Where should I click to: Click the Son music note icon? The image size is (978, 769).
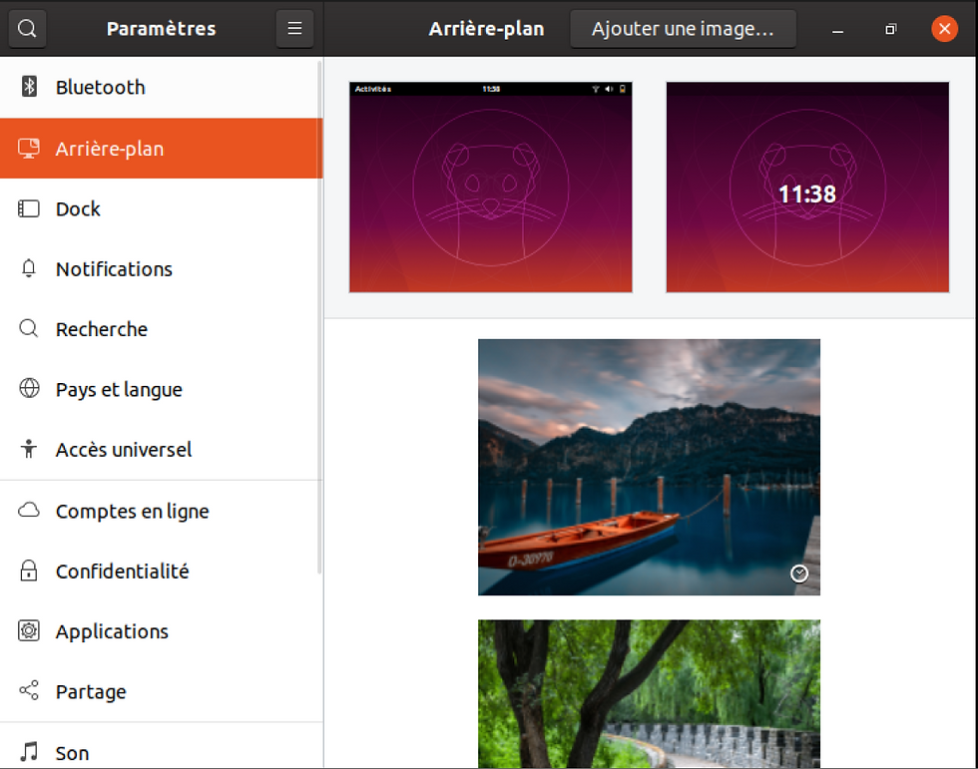coord(29,752)
